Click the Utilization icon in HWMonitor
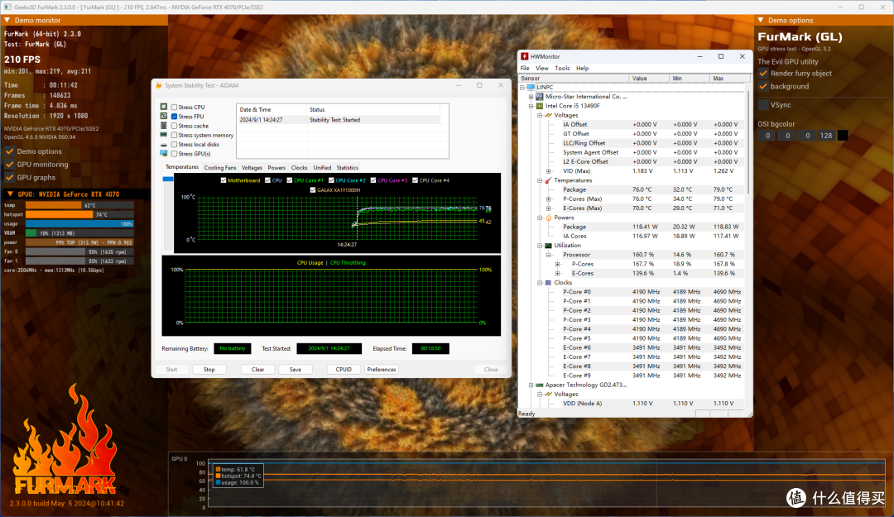Image resolution: width=894 pixels, height=517 pixels. tap(549, 245)
